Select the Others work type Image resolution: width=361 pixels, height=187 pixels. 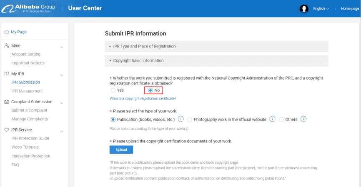[282, 120]
